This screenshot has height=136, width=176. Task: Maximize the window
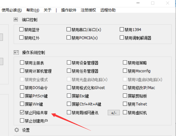coord(153,3)
